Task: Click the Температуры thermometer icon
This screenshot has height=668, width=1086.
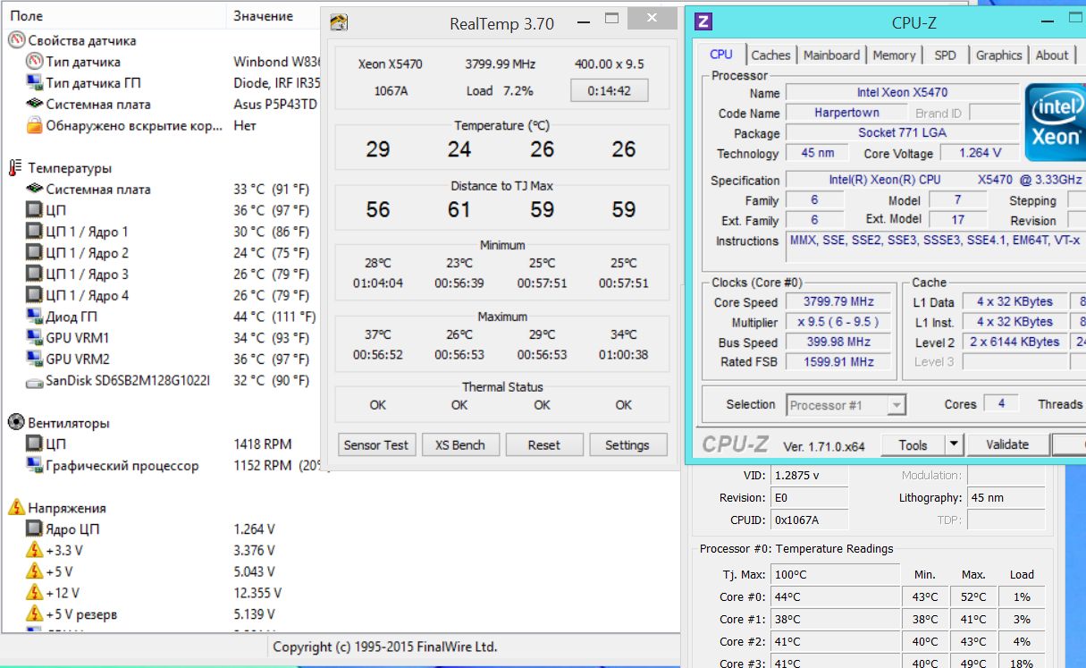Action: tap(15, 168)
